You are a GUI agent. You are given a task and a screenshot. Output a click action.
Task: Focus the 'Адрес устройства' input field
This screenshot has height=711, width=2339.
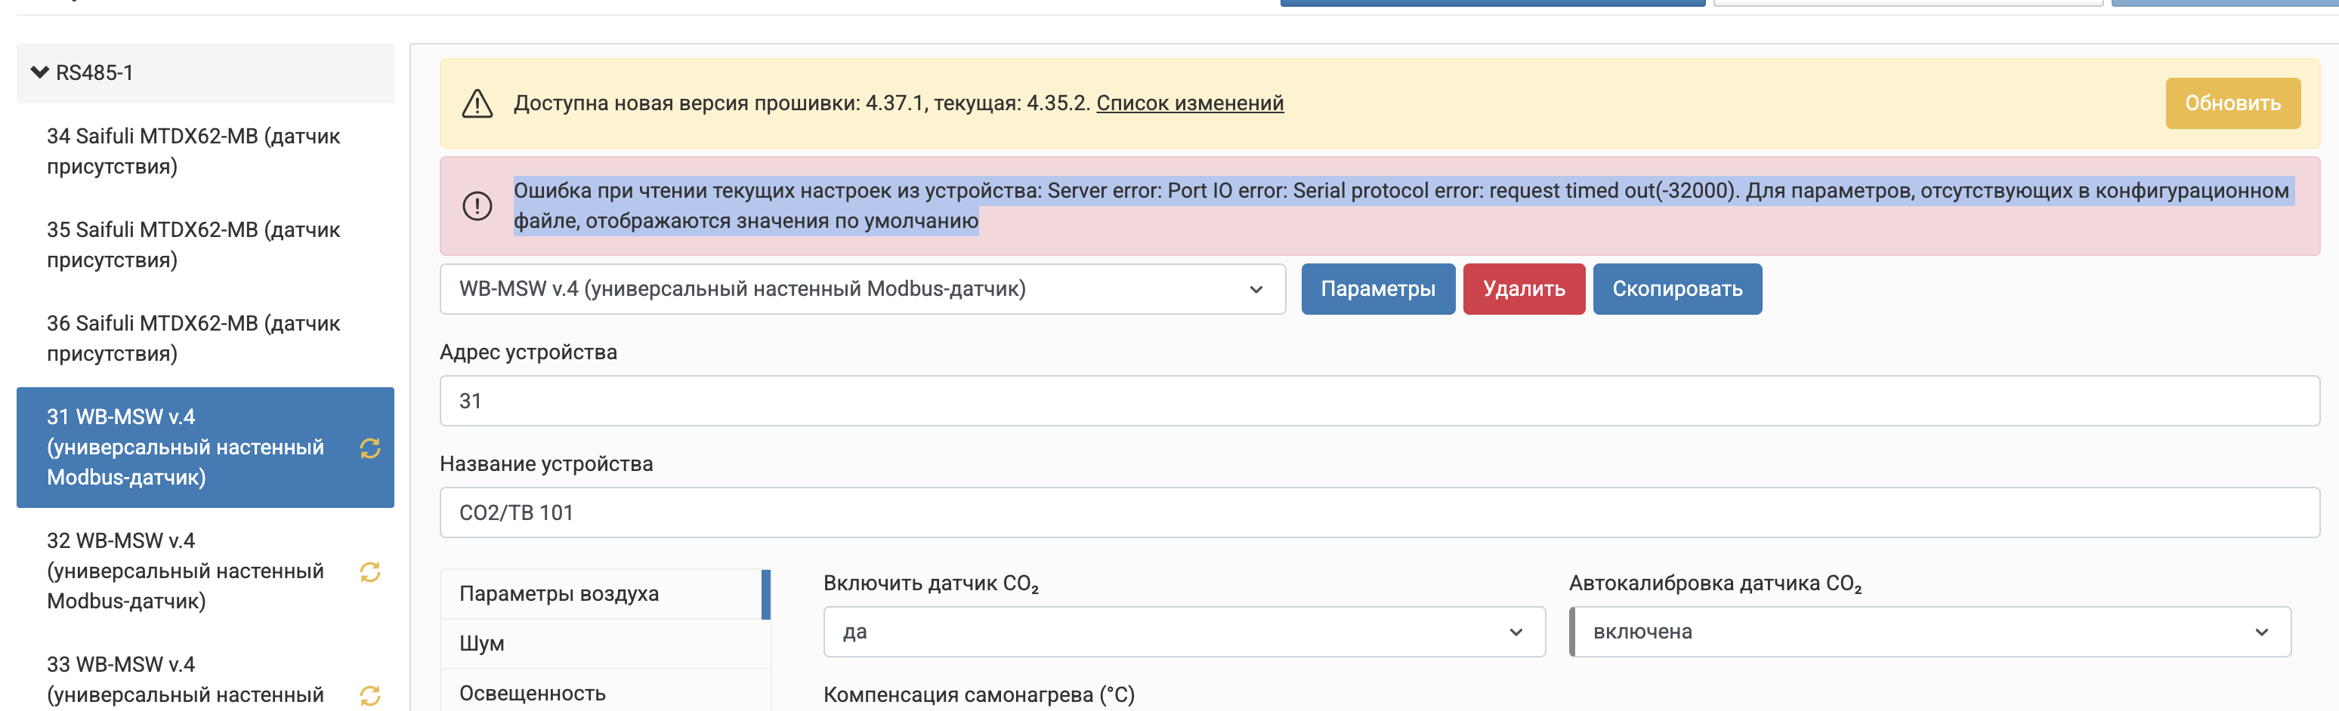coord(1380,401)
